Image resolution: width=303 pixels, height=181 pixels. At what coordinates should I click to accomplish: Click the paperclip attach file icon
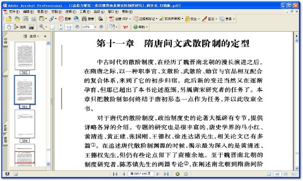coord(51,19)
